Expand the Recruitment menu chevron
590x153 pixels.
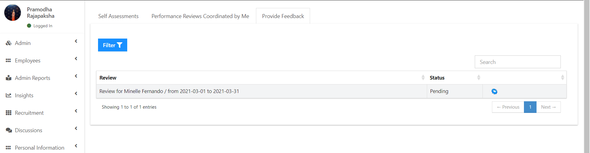(76, 111)
